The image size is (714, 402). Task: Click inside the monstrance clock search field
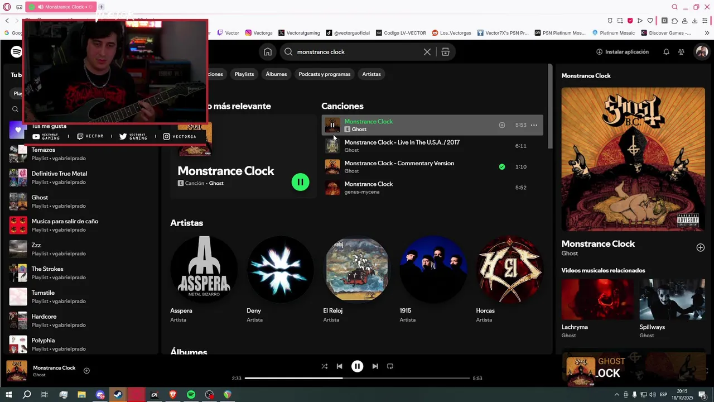click(x=357, y=52)
